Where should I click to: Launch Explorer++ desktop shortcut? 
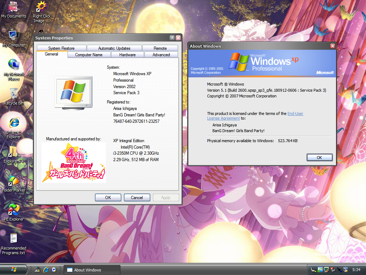(x=14, y=155)
